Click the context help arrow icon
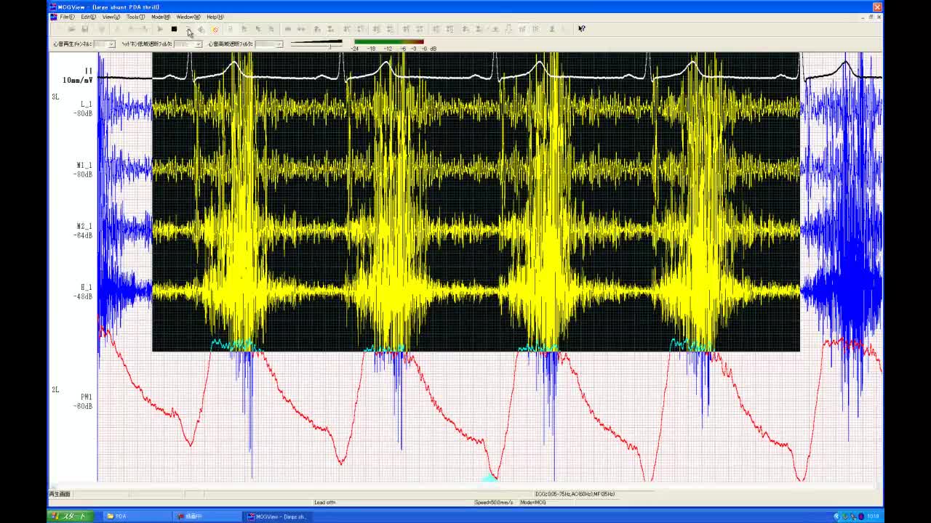Image resolution: width=931 pixels, height=523 pixels. (581, 29)
